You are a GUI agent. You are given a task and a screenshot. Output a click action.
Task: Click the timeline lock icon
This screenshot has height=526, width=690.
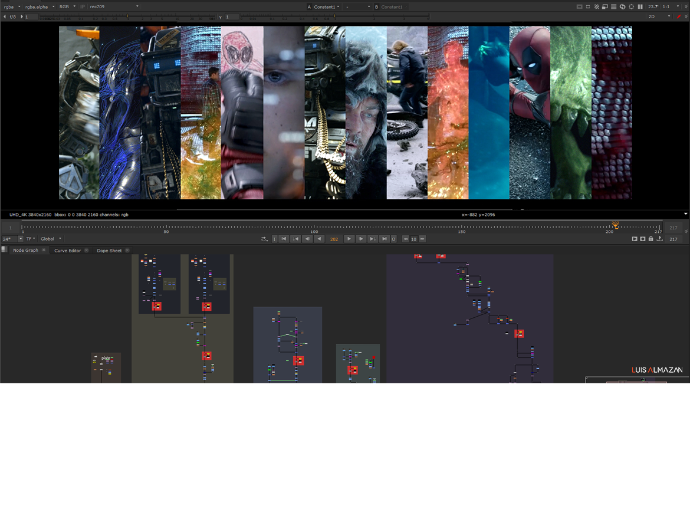coord(651,239)
